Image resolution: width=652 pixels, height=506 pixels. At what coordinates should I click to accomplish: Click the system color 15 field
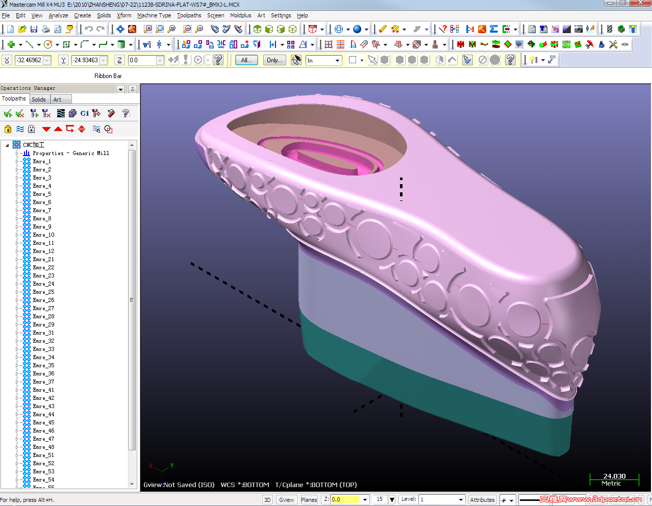click(380, 500)
